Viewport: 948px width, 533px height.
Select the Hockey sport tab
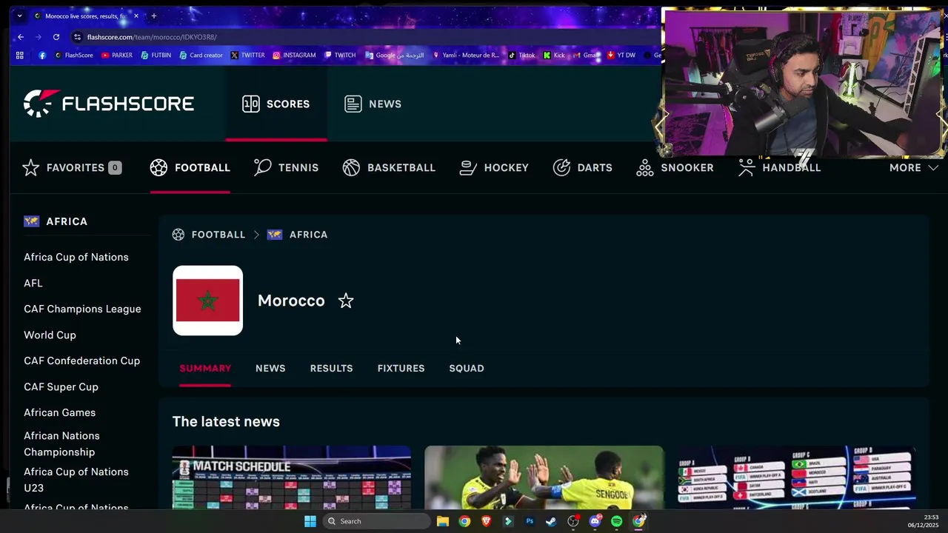(494, 168)
